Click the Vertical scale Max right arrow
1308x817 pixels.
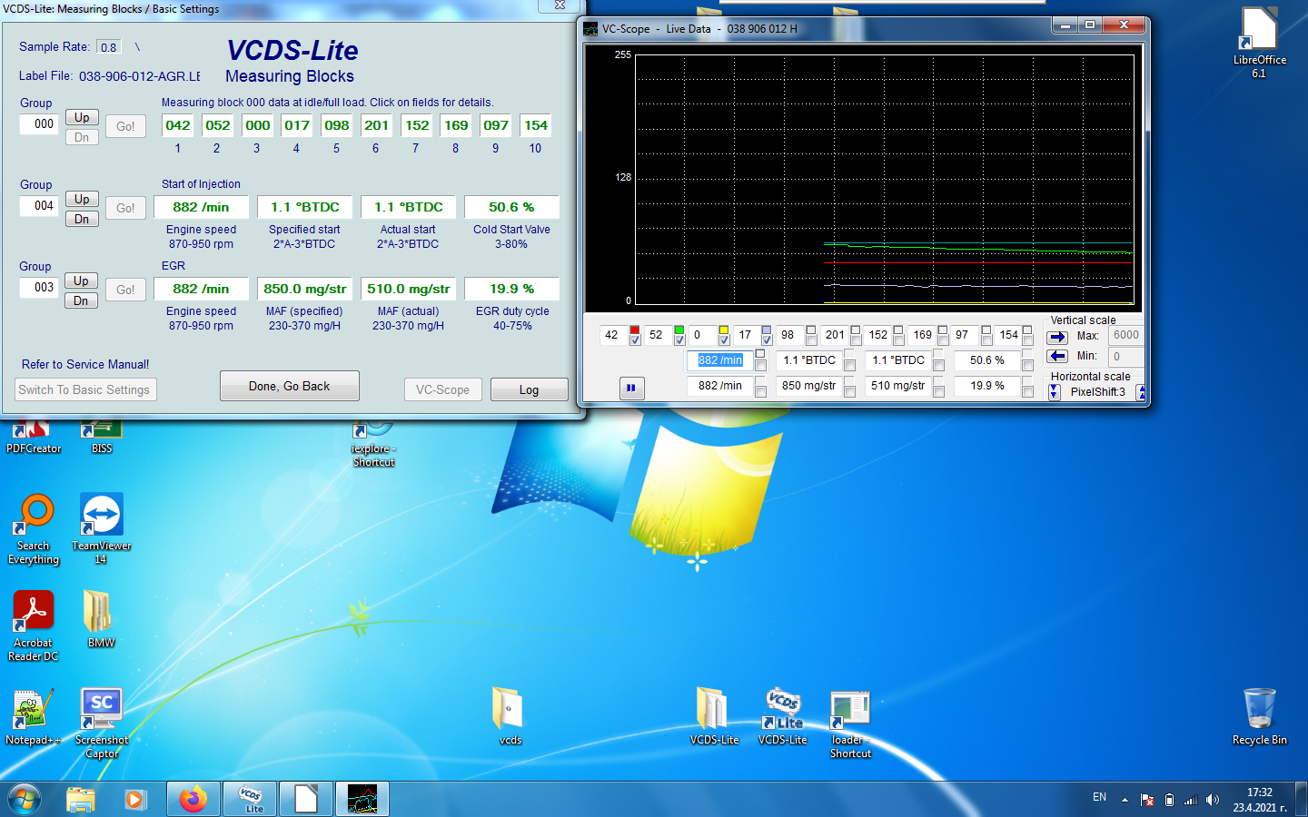point(1057,337)
